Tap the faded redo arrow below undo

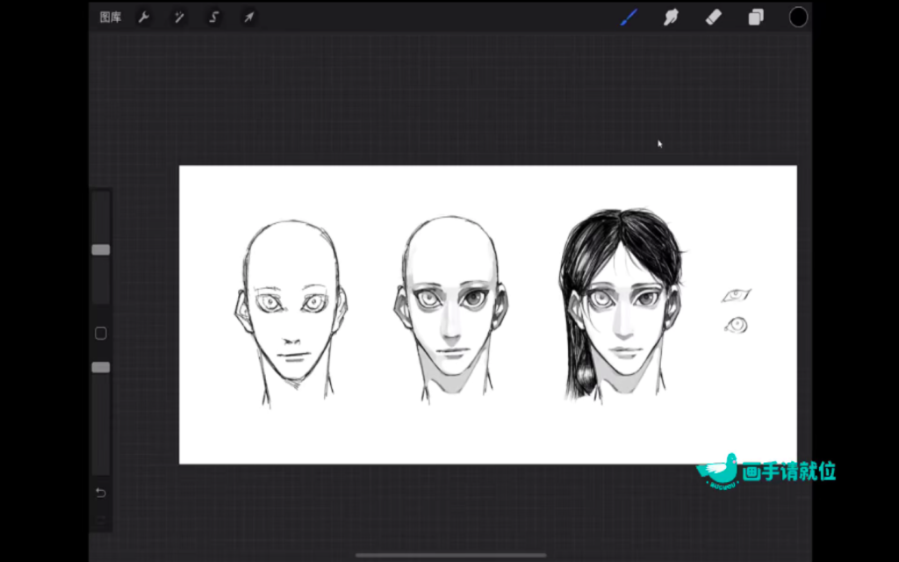coord(101,520)
